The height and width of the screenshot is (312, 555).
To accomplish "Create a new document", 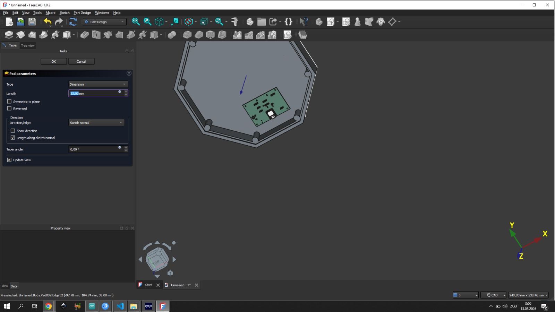I will [9, 22].
